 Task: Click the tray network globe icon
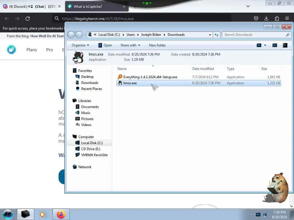[x=265, y=215]
